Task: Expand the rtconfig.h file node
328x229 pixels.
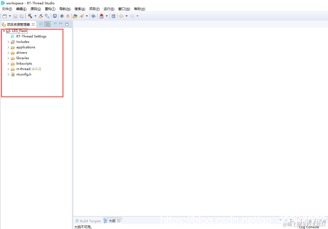Action: pos(8,74)
